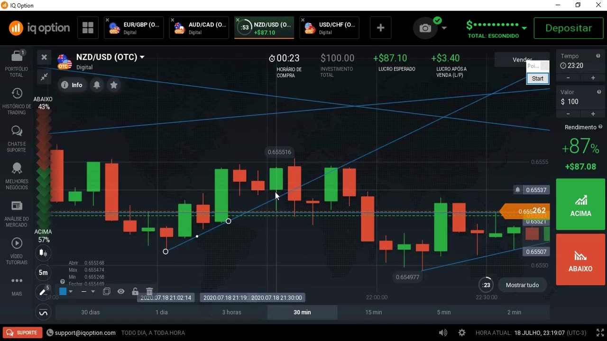607x341 pixels.
Task: Click the Depositar button
Action: (569, 28)
